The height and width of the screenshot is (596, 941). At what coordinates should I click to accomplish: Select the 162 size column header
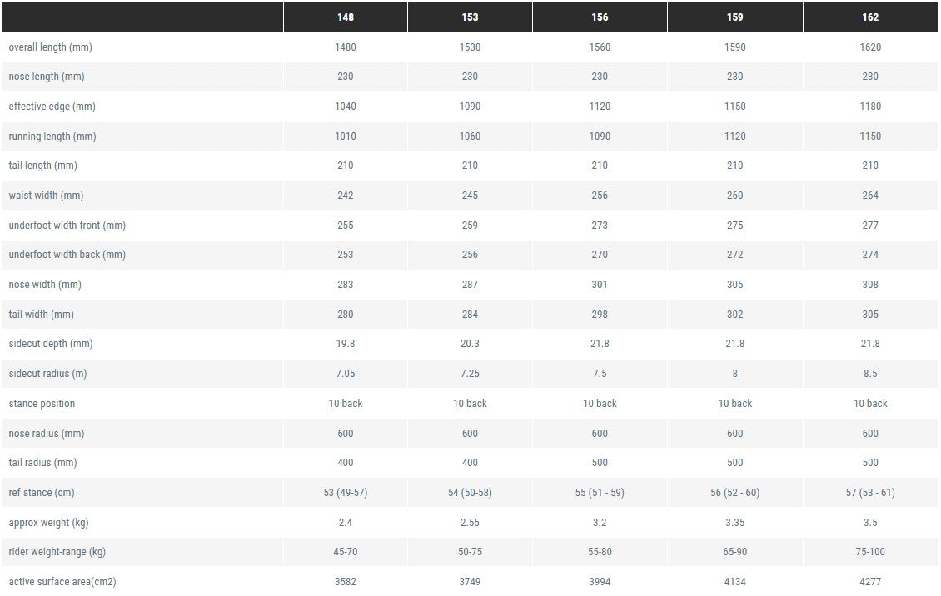[870, 17]
